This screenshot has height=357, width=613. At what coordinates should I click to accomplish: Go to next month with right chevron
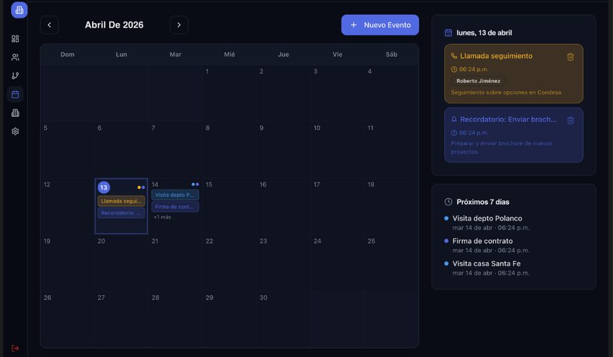pos(179,25)
